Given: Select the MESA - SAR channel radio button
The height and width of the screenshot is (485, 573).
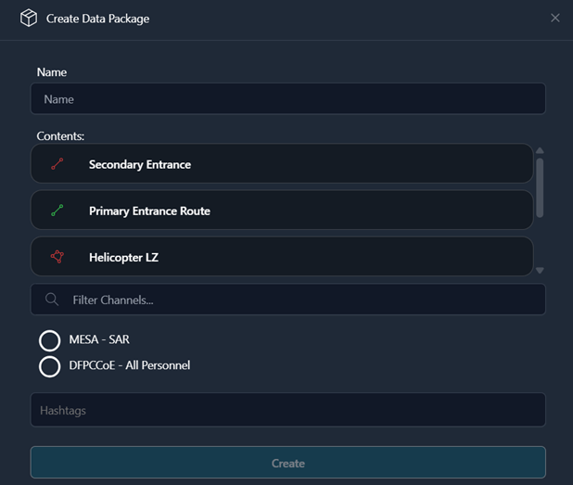Looking at the screenshot, I should [50, 340].
